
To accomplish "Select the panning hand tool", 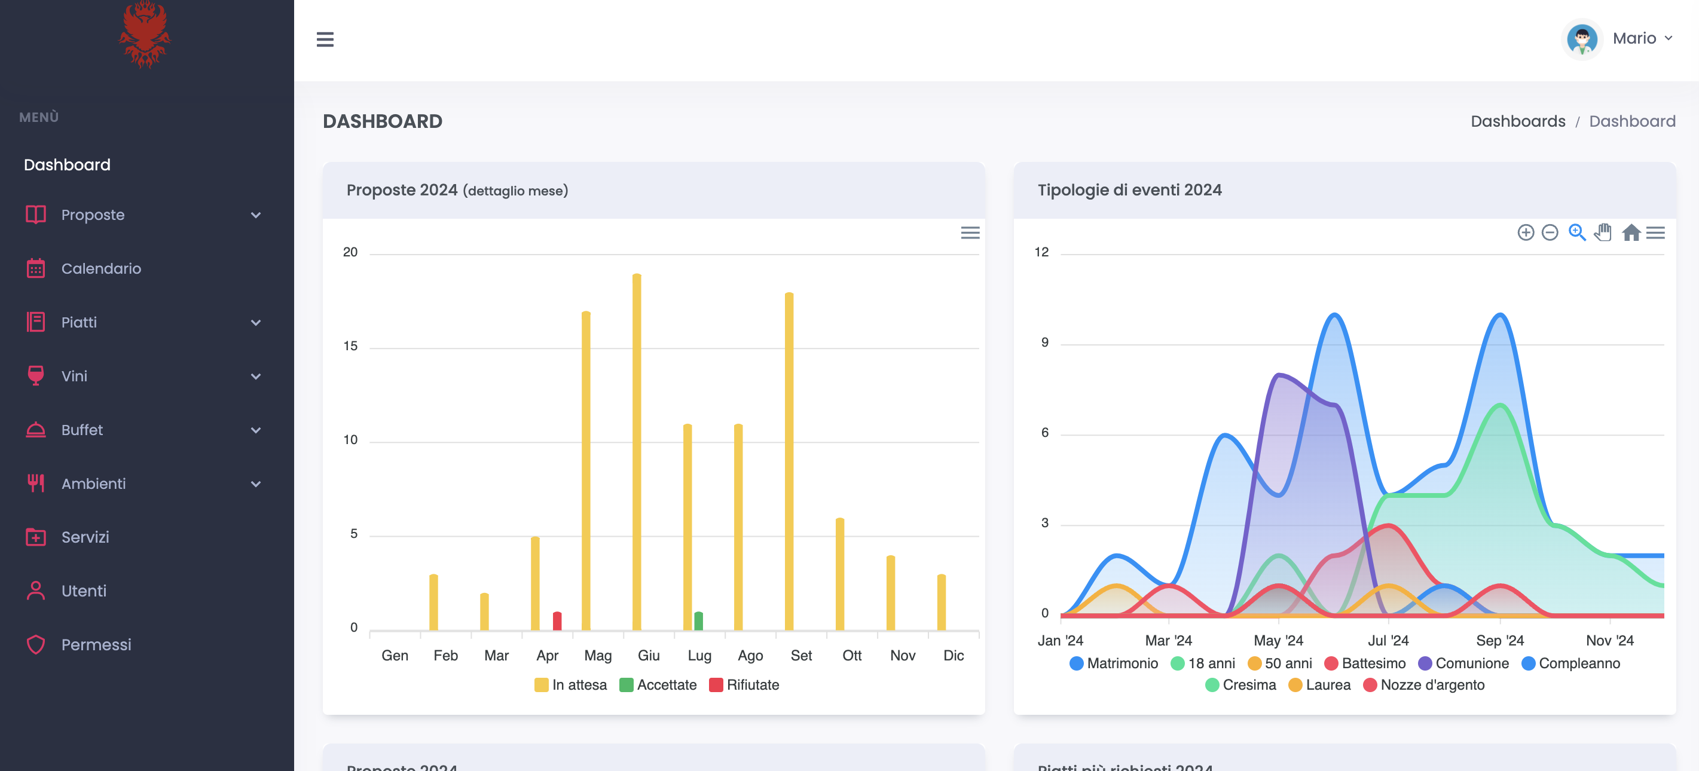I will tap(1603, 233).
